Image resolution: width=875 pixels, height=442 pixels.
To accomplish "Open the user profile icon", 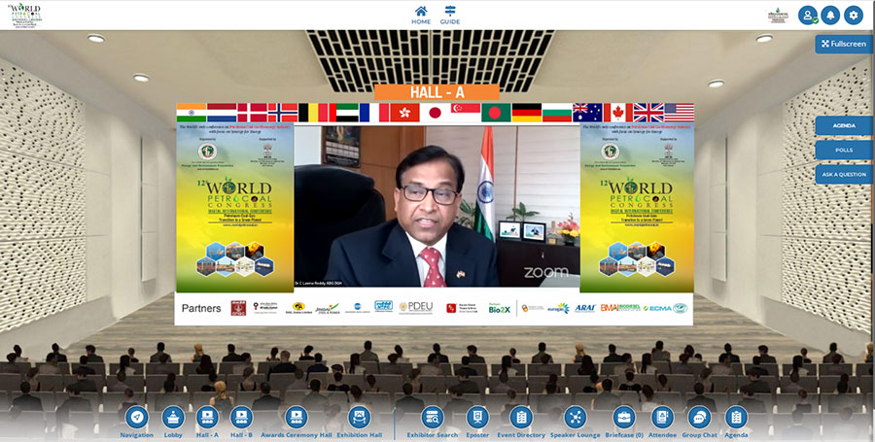I will click(808, 15).
